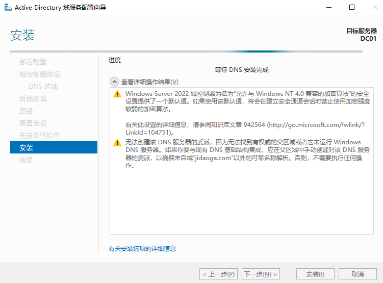Select 结果 in the sidebar

26,160
